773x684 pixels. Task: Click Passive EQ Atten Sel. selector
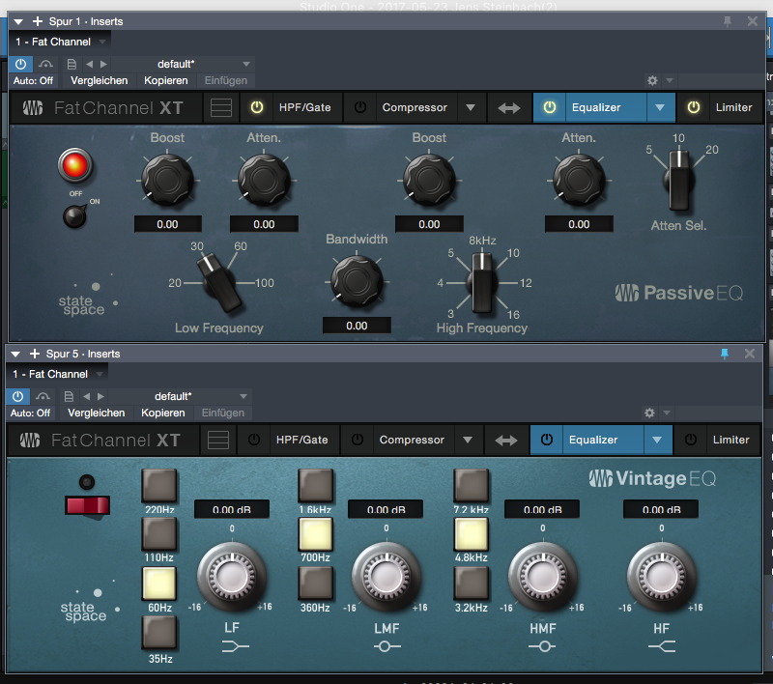[679, 180]
